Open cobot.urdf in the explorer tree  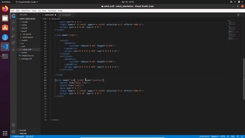click(27, 49)
